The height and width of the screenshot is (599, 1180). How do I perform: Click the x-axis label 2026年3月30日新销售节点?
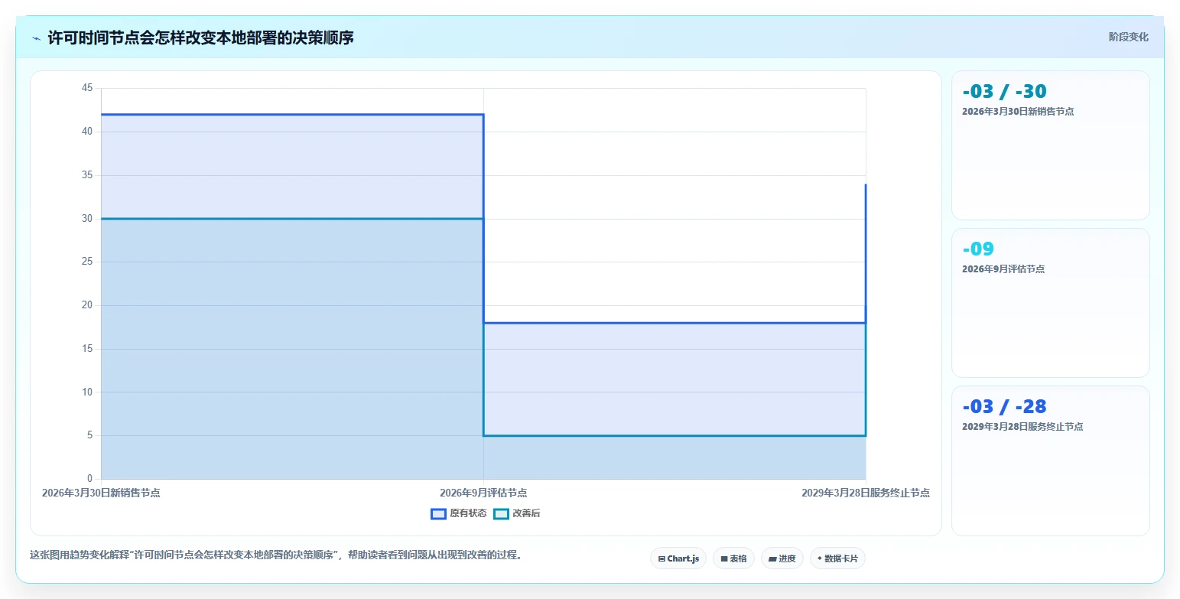click(x=101, y=493)
